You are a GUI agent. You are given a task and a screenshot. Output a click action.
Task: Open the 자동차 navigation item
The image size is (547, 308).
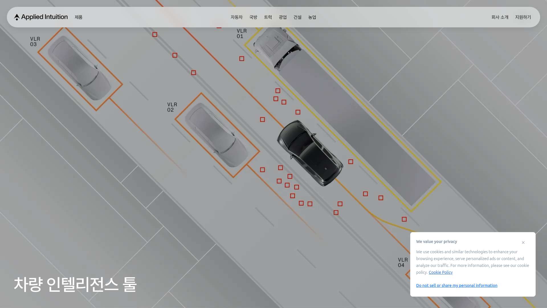click(x=236, y=17)
